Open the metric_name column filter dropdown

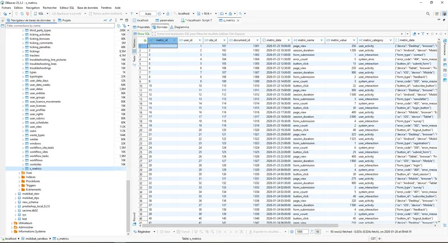tap(321, 40)
